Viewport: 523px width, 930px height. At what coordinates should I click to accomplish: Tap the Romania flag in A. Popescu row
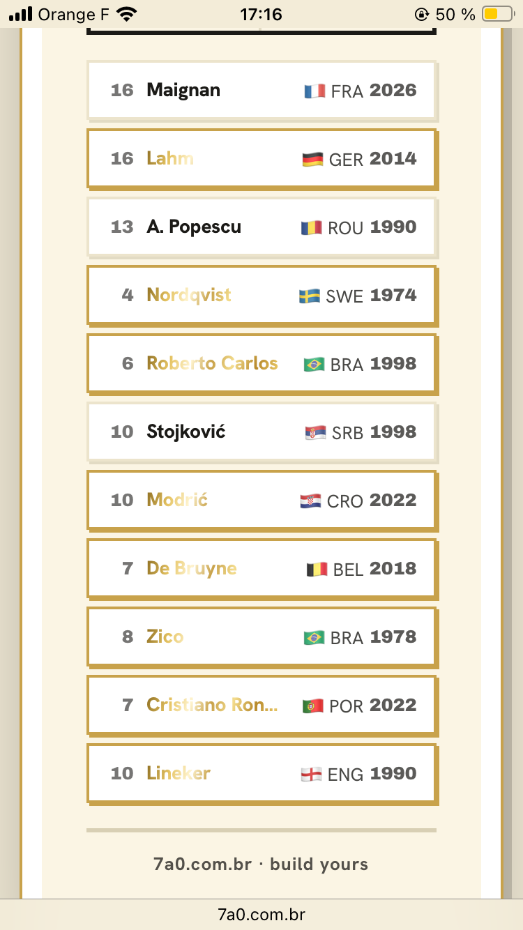[x=312, y=228]
